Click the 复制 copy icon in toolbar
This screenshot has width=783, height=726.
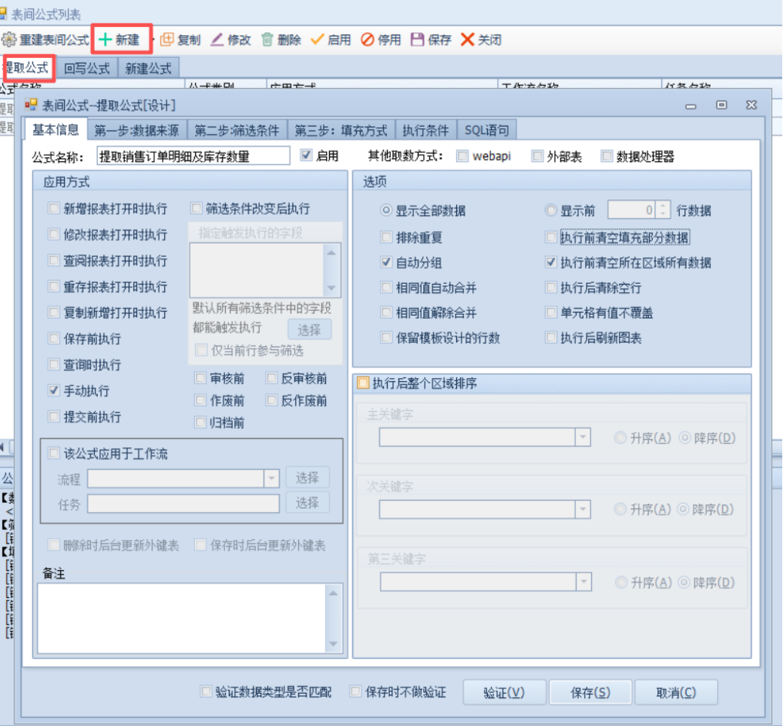click(167, 40)
